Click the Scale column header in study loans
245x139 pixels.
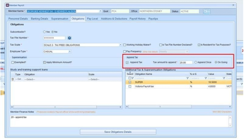point(105,74)
